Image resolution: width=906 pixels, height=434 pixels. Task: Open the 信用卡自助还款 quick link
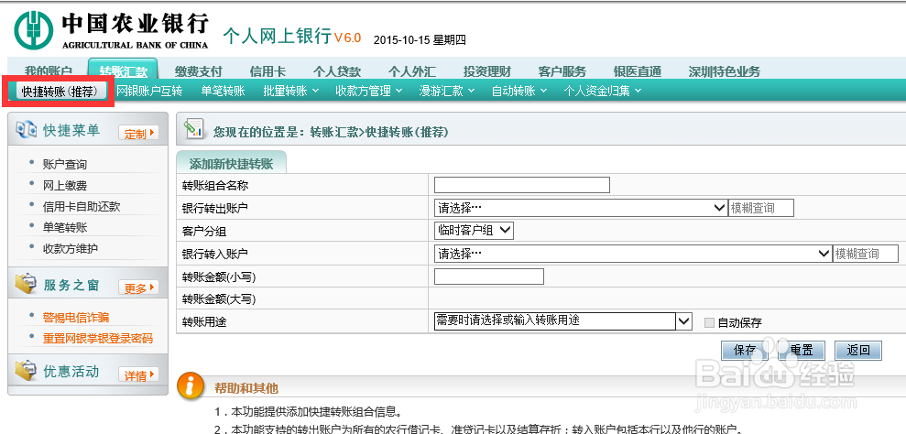tap(82, 206)
